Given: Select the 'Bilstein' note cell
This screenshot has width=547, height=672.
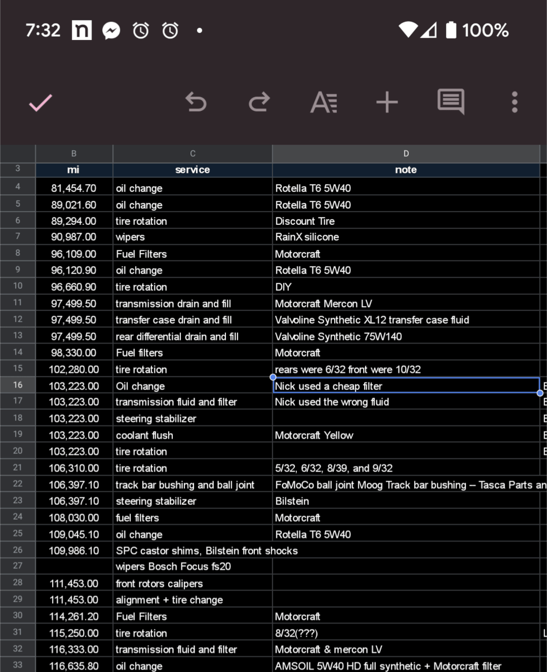Looking at the screenshot, I should [x=406, y=501].
